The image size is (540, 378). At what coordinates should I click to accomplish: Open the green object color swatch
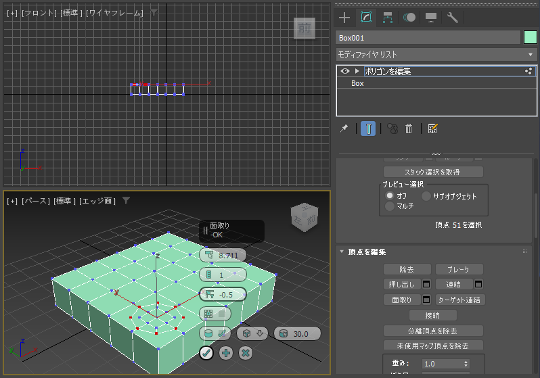click(x=531, y=37)
